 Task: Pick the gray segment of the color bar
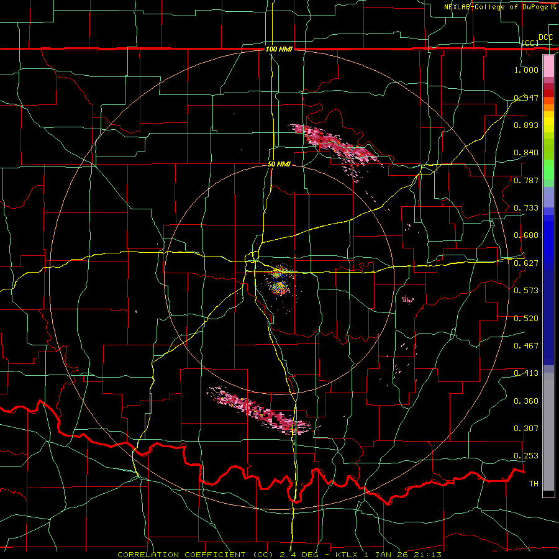pyautogui.click(x=548, y=432)
